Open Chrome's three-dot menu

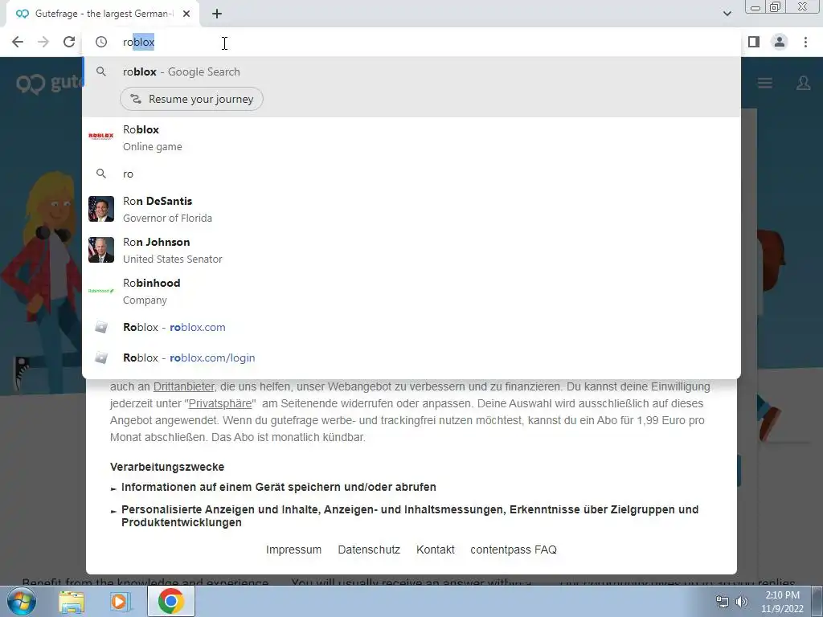coord(805,42)
